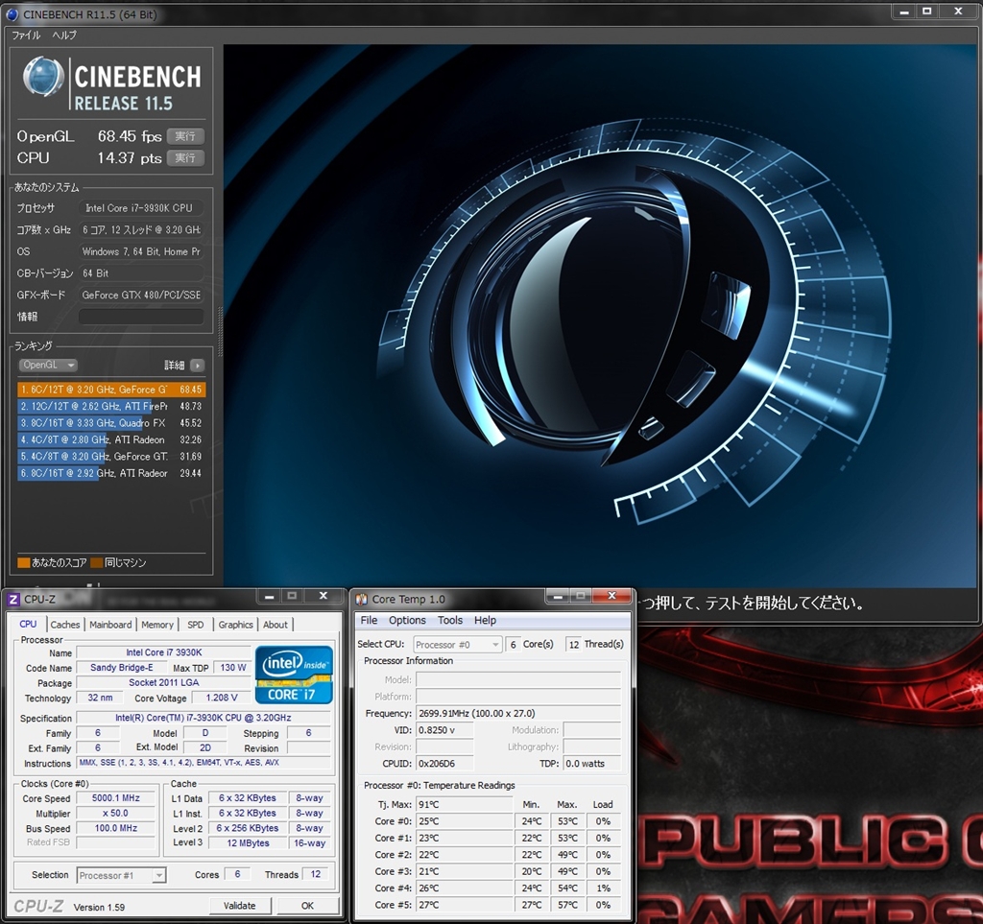Open the Options menu in Core Temp
The width and height of the screenshot is (983, 924).
click(x=407, y=621)
